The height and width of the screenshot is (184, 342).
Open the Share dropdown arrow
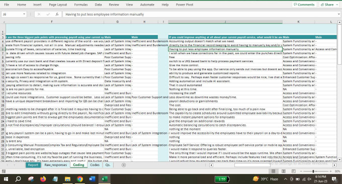pyautogui.click(x=337, y=5)
